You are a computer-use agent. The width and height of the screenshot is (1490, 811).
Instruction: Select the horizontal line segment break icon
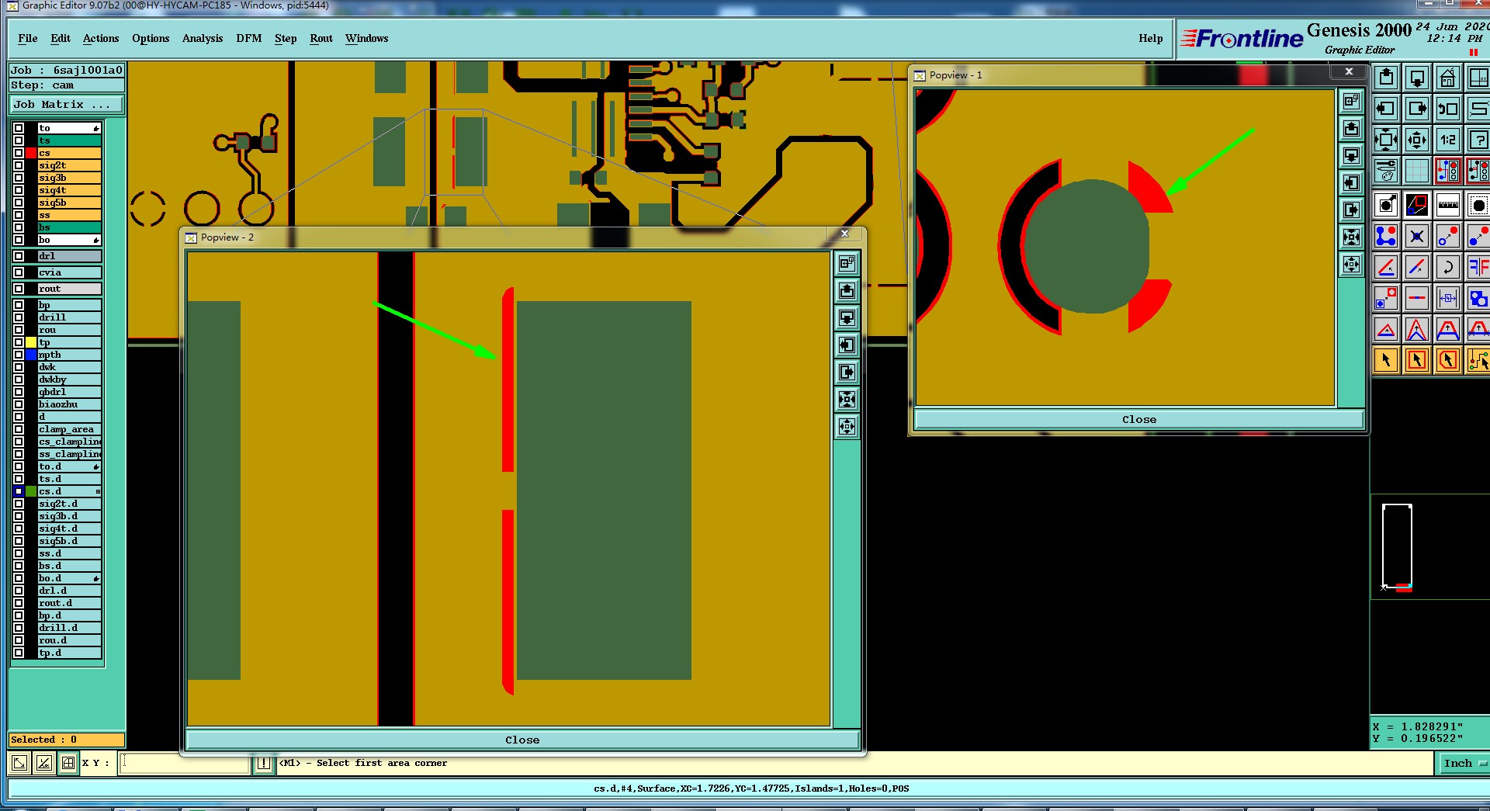1417,298
